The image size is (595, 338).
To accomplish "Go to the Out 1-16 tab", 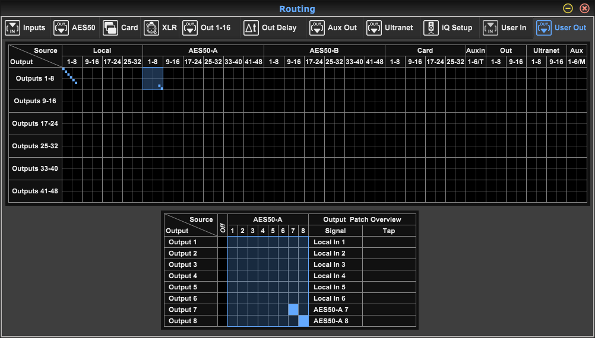I will 207,28.
